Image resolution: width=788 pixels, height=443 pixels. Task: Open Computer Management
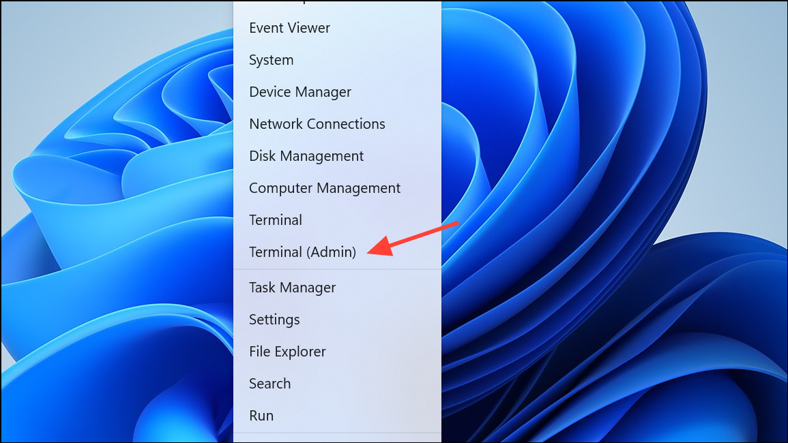tap(325, 188)
